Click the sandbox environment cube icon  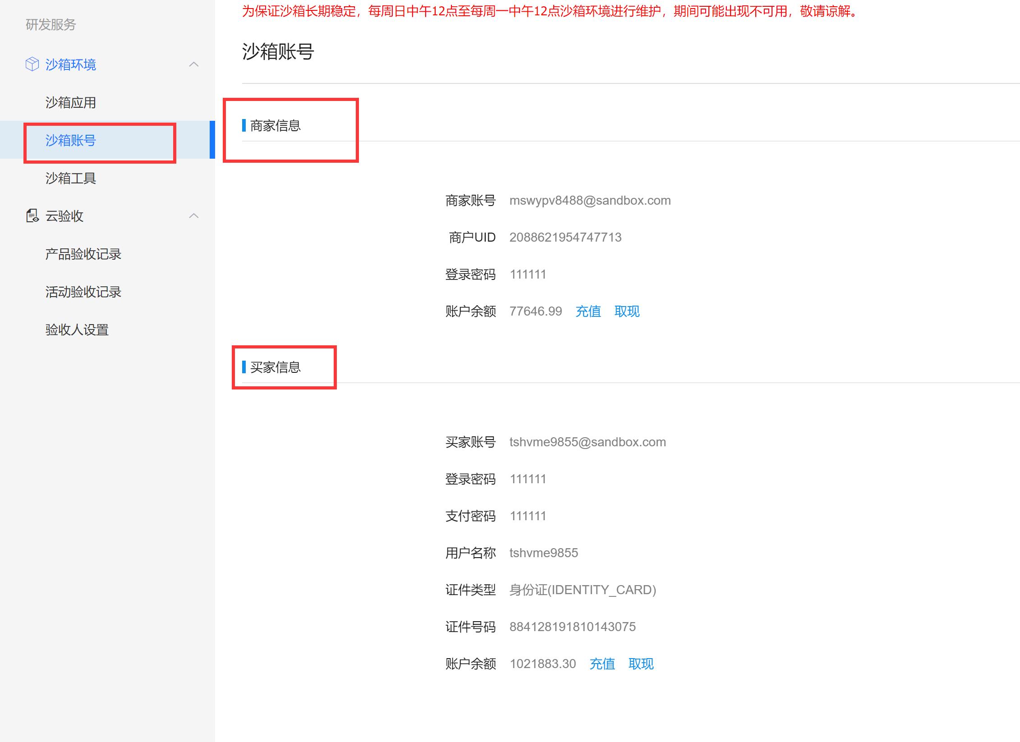32,64
